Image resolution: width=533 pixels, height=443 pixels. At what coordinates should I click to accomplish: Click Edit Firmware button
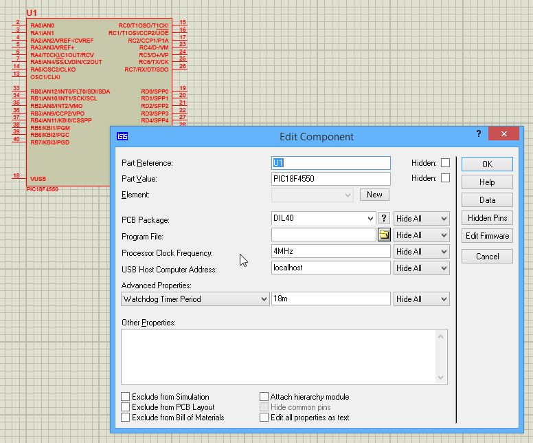click(487, 236)
